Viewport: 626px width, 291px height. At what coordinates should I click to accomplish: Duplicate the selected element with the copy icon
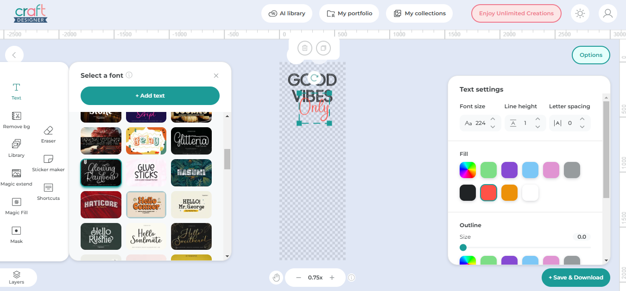323,48
